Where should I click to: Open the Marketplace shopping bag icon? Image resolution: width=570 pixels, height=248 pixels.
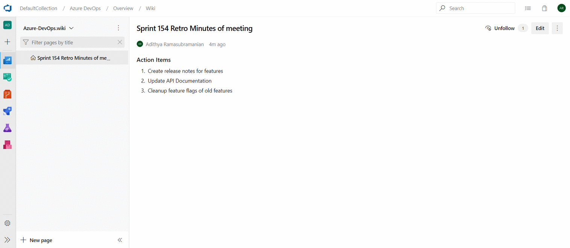[544, 8]
